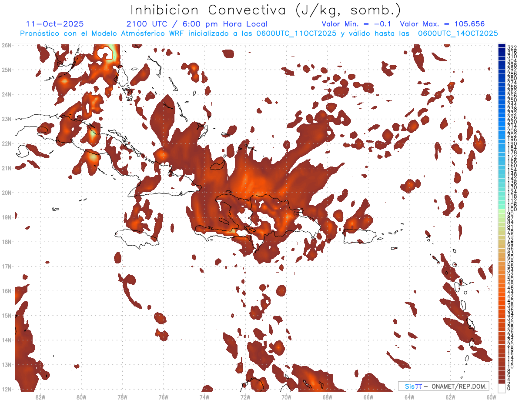Select the light green 100 colorbar swatch

(502, 210)
